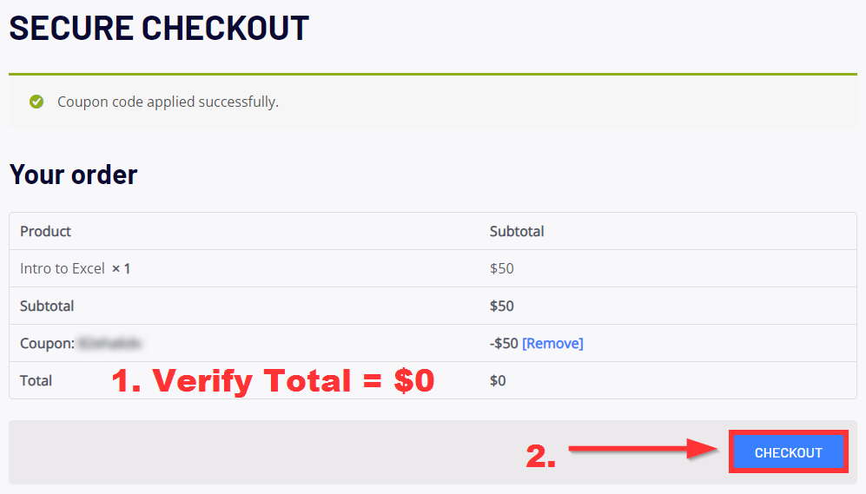This screenshot has height=494, width=866.
Task: Click the blue CHECKOUT button
Action: point(788,452)
